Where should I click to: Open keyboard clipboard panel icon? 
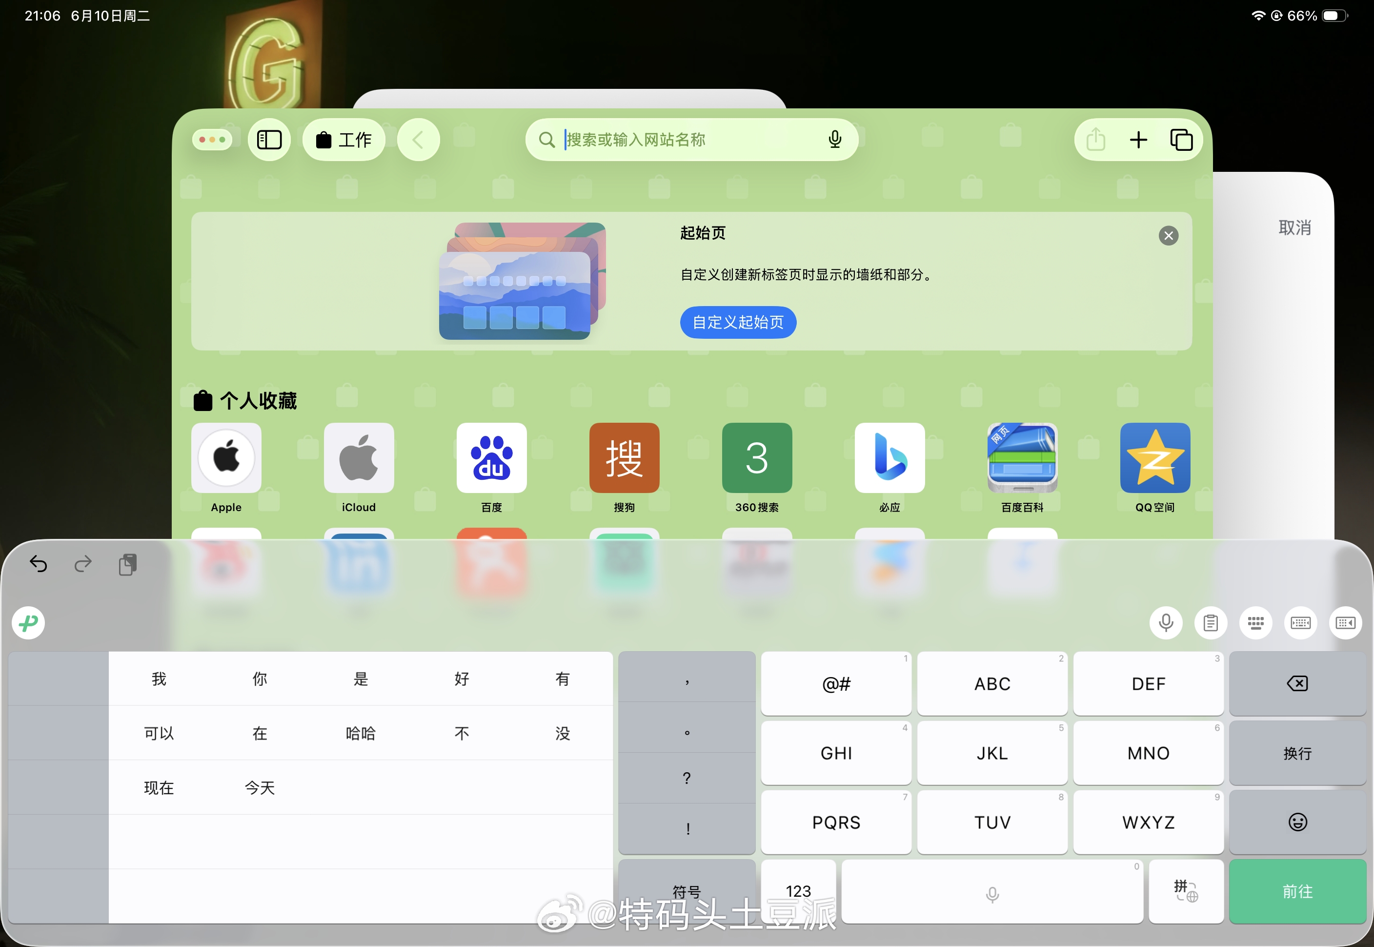tap(1211, 622)
